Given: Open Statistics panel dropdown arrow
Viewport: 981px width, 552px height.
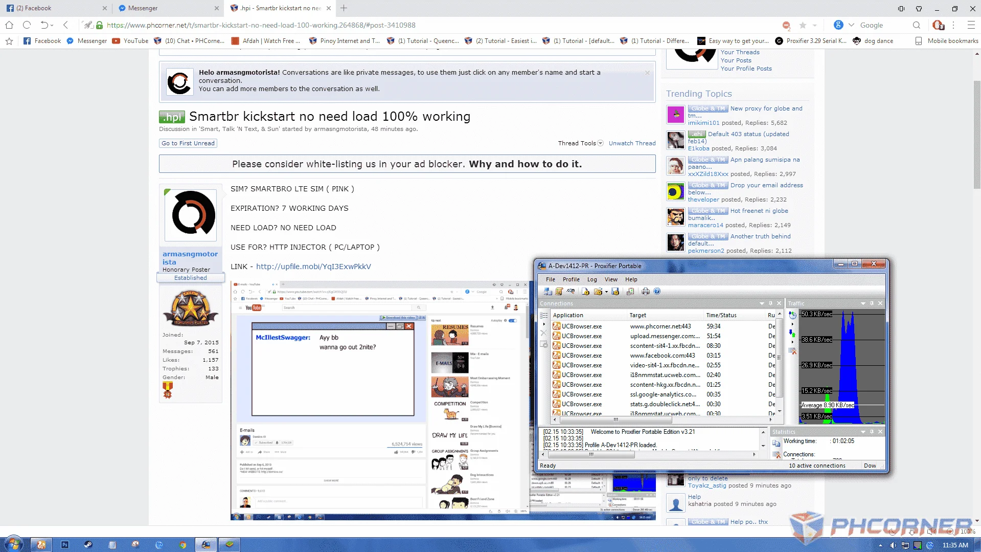Looking at the screenshot, I should pyautogui.click(x=863, y=432).
